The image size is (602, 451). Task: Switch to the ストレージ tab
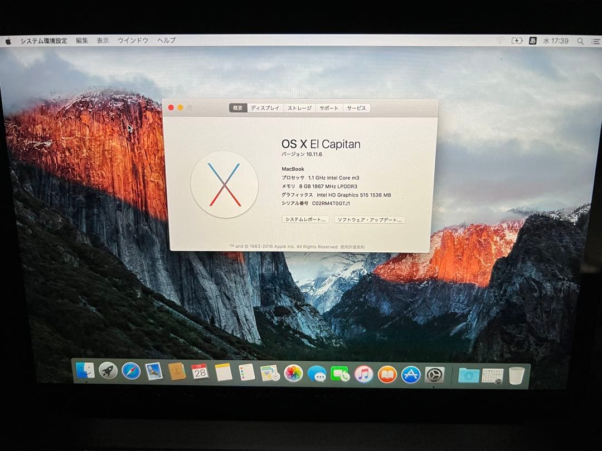coord(299,108)
